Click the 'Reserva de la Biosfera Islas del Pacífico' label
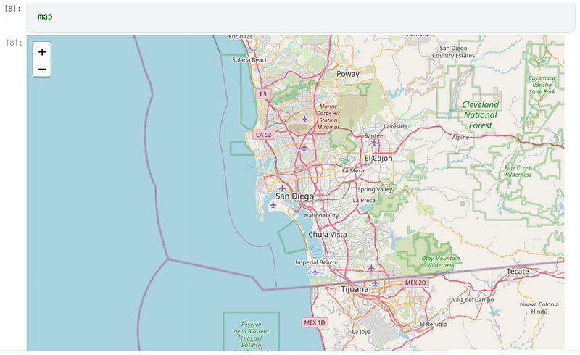This screenshot has height=355, width=580. (251, 335)
